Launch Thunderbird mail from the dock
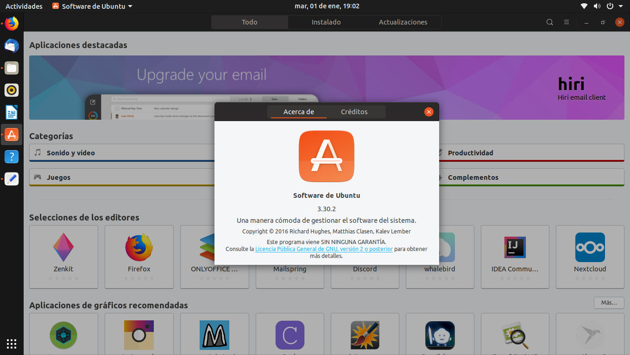Screen dimensions: 630x355 (x=12, y=45)
